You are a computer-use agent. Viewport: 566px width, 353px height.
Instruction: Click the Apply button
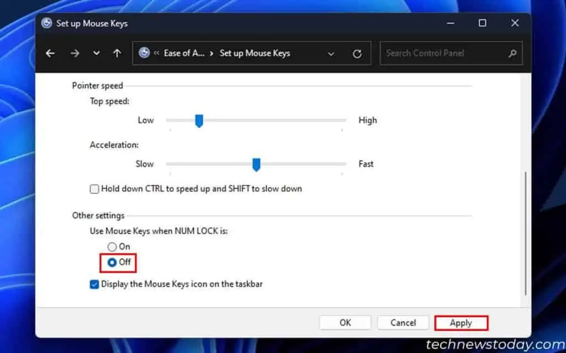pyautogui.click(x=461, y=323)
